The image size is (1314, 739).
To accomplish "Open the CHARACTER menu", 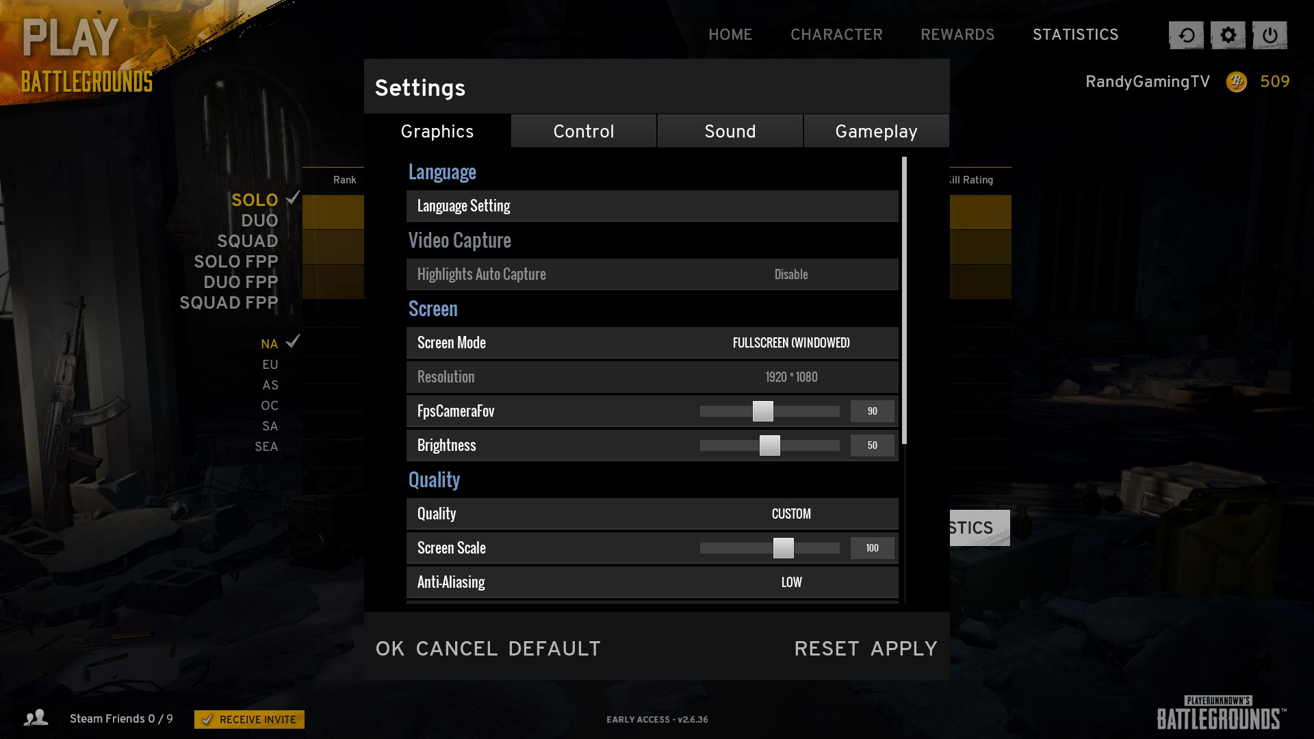I will (x=836, y=35).
